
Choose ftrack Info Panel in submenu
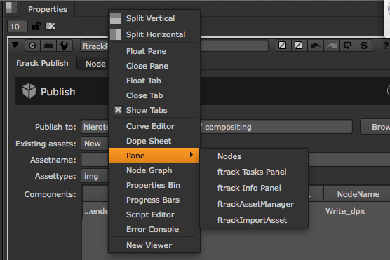(254, 188)
